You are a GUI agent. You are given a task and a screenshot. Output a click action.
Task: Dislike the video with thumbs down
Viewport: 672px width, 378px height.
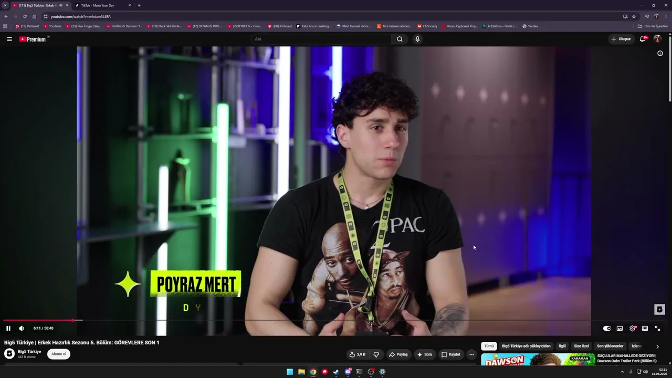[376, 354]
